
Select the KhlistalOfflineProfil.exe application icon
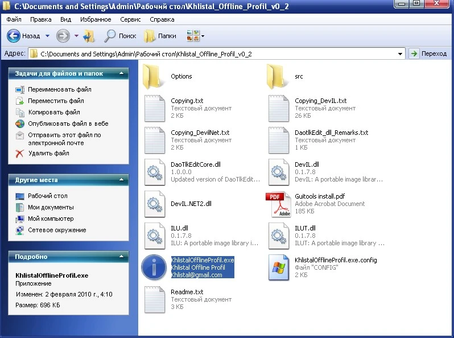pos(154,267)
